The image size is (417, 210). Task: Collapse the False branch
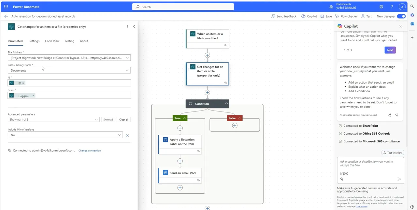240,118
